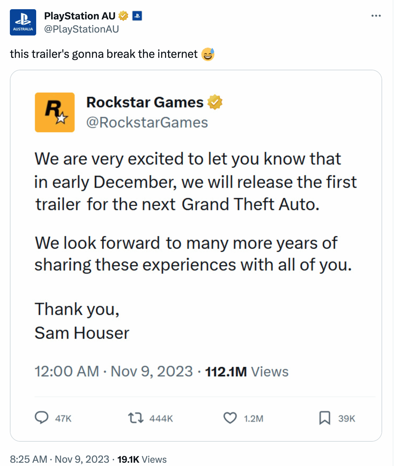The width and height of the screenshot is (394, 466).
Task: Open the quoted Grand Theft Auto trailer announcement
Action: click(x=196, y=255)
